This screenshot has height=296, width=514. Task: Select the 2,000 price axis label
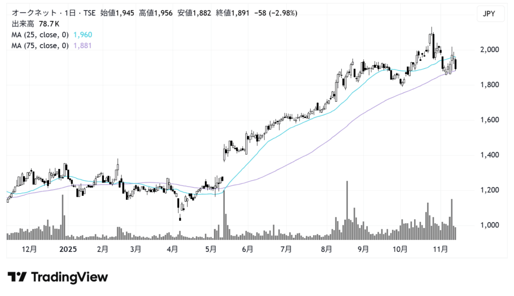click(489, 50)
